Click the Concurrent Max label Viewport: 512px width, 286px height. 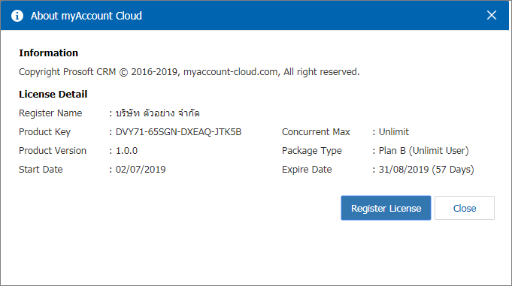click(x=316, y=132)
